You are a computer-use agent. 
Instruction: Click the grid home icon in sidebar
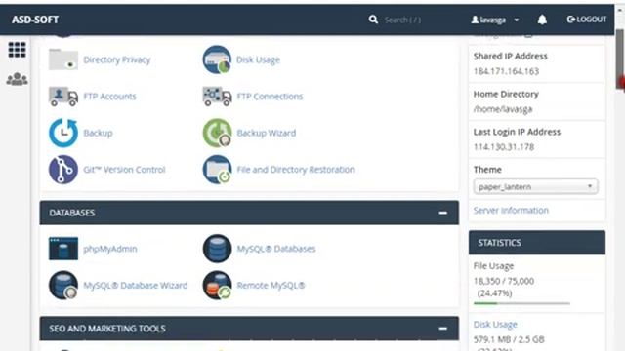pyautogui.click(x=18, y=50)
